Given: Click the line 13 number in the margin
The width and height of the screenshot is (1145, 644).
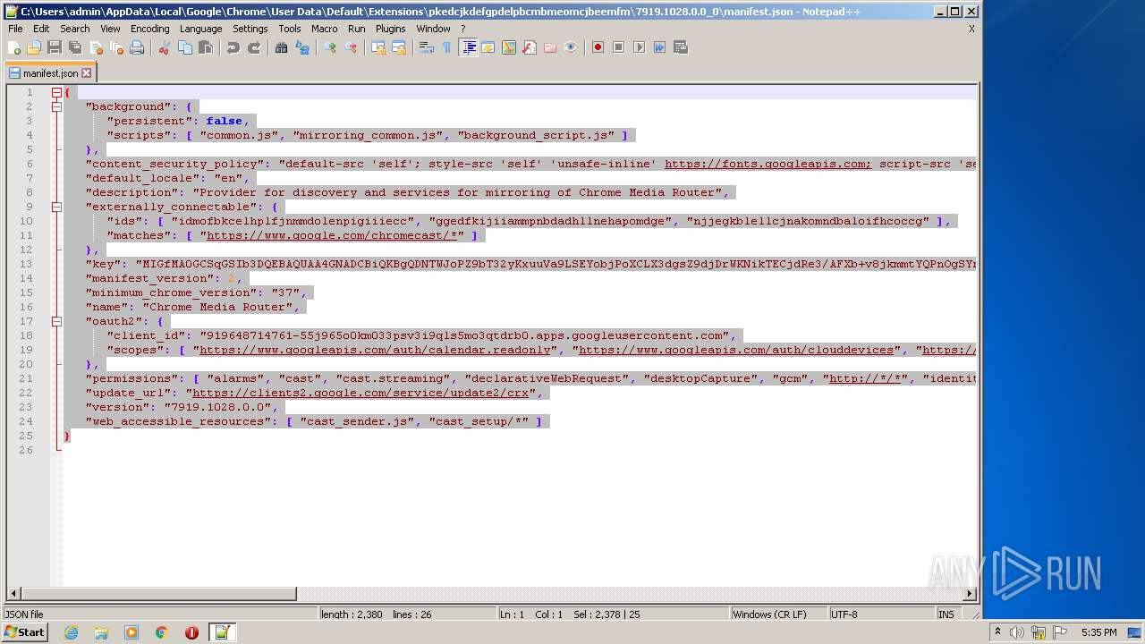Looking at the screenshot, I should (27, 264).
